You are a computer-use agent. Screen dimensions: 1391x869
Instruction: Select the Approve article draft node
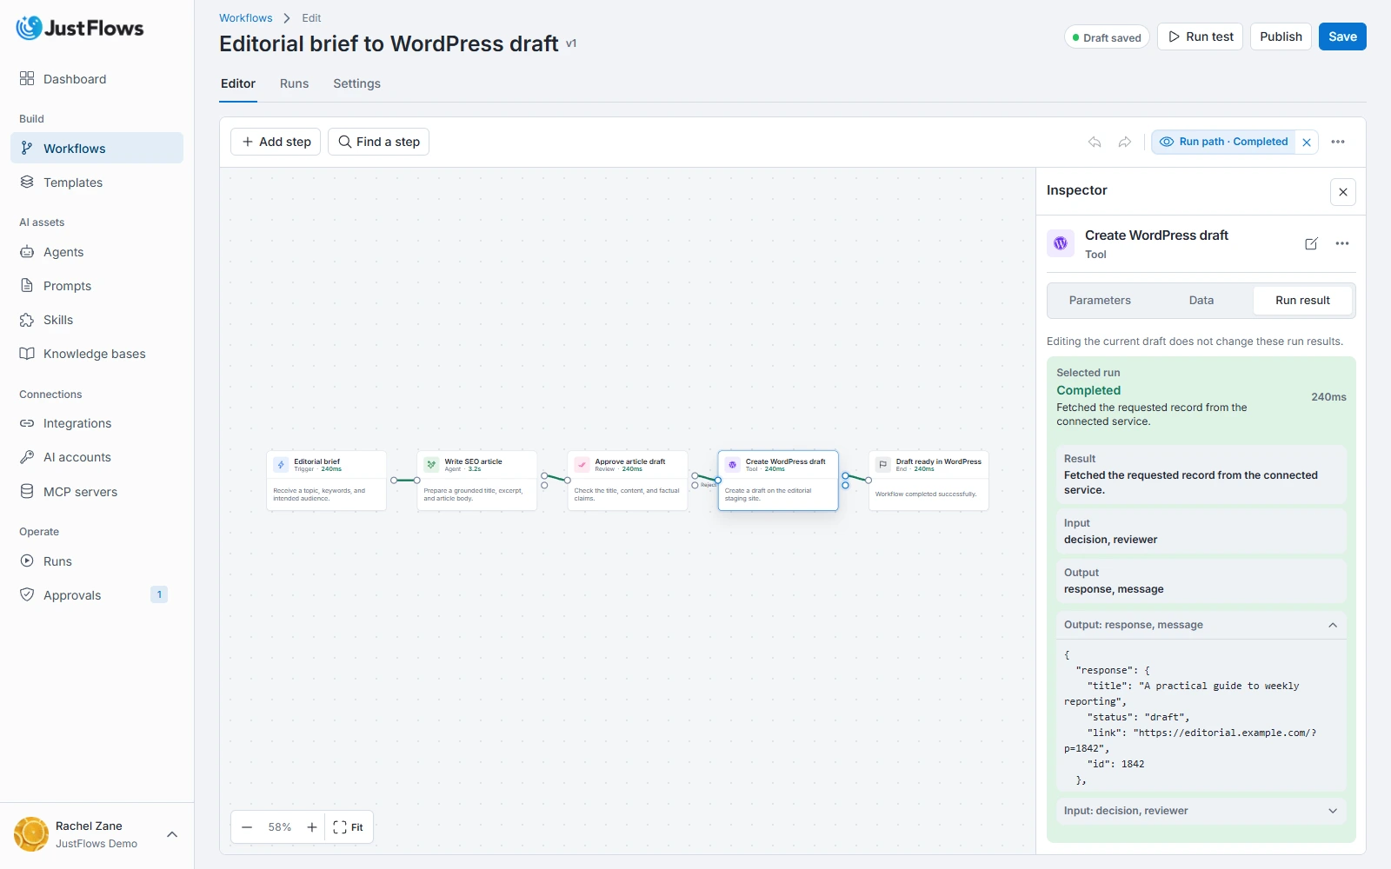pyautogui.click(x=627, y=481)
